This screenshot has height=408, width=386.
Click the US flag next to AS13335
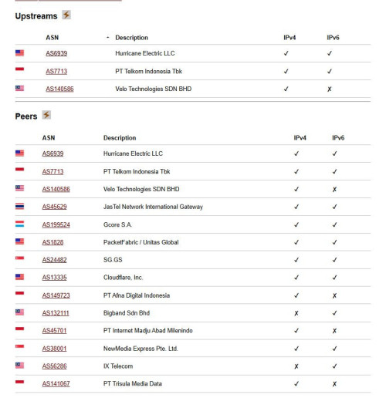[19, 277]
